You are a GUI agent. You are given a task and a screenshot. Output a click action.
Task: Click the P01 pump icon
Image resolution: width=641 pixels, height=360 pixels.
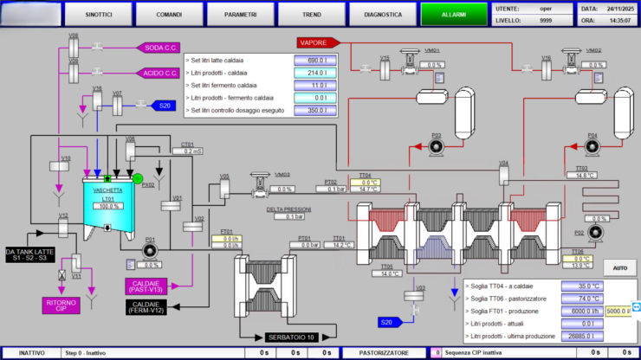[150, 251]
